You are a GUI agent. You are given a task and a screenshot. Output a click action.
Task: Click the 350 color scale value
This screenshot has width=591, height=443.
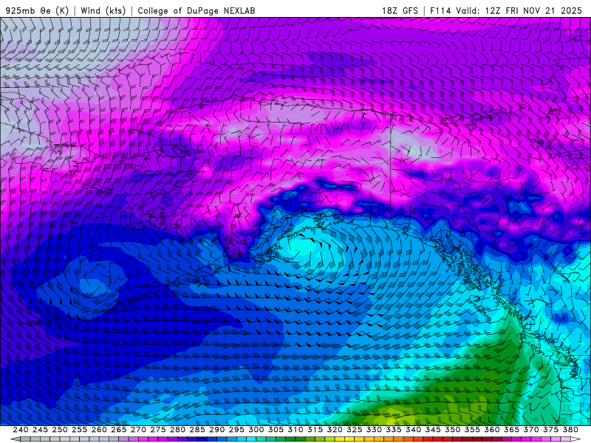click(452, 430)
